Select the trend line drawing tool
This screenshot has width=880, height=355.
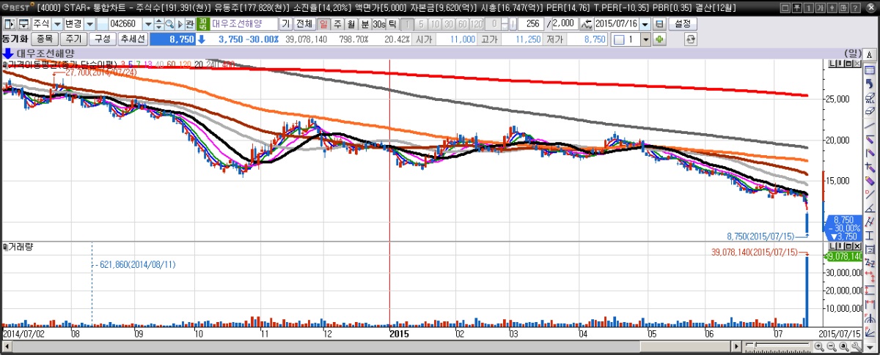870,126
